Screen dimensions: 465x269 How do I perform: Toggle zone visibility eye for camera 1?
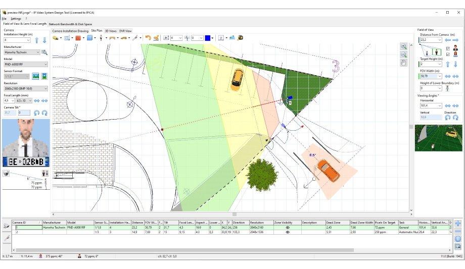(288, 228)
